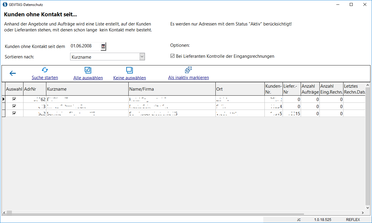This screenshot has width=372, height=223.
Task: Sort by the Auswahl column header
Action: click(x=14, y=89)
